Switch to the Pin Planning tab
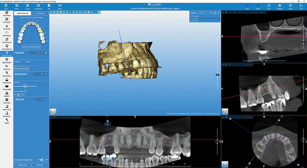The width and height of the screenshot is (307, 168). click(40, 13)
